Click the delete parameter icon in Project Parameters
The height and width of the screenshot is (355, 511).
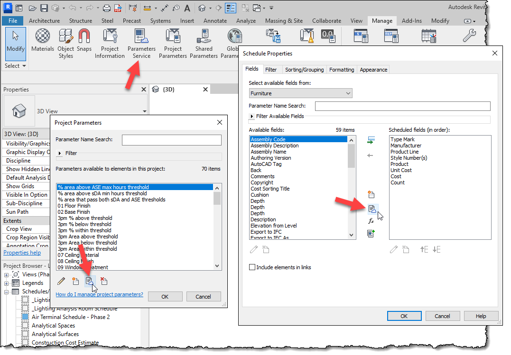tap(104, 281)
